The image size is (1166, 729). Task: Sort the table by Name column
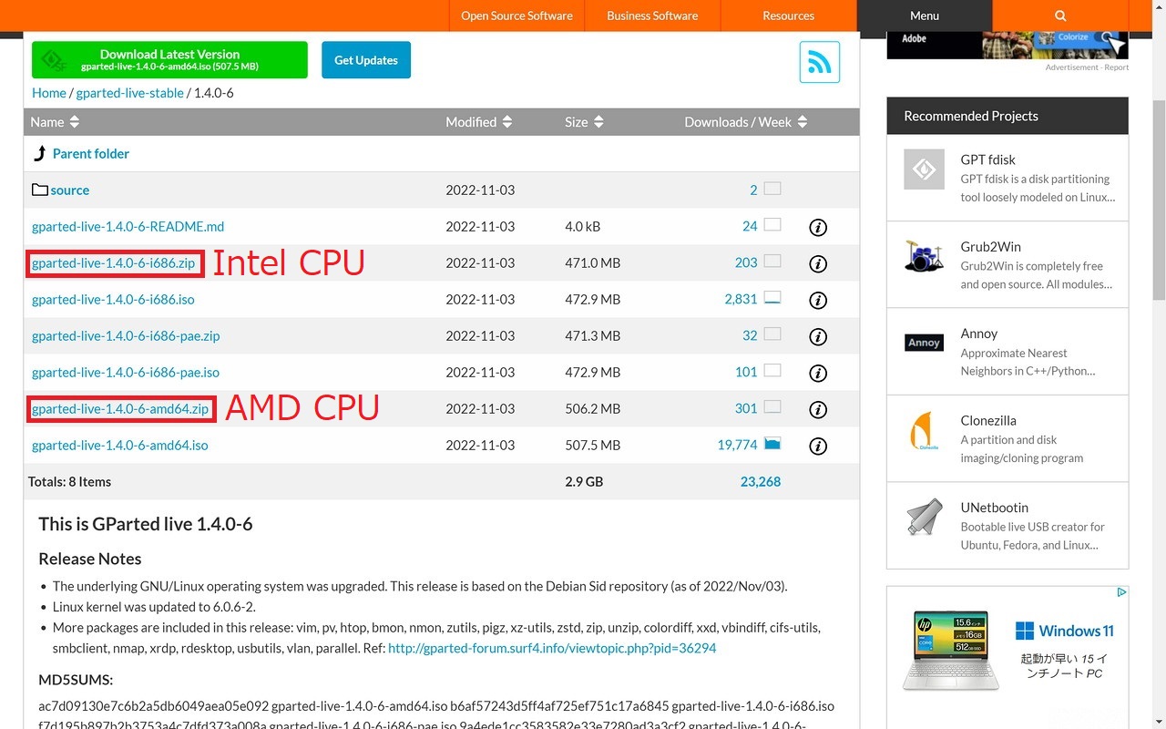(x=55, y=122)
